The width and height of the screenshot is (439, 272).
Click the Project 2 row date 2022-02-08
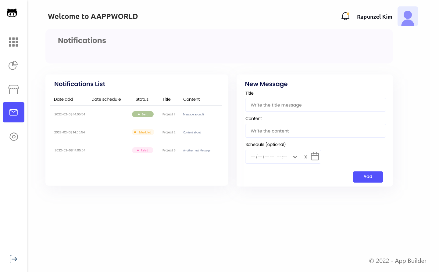[70, 132]
